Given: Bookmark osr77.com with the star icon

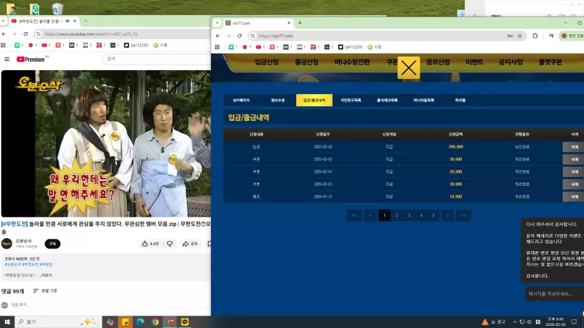Looking at the screenshot, I should pyautogui.click(x=519, y=36).
